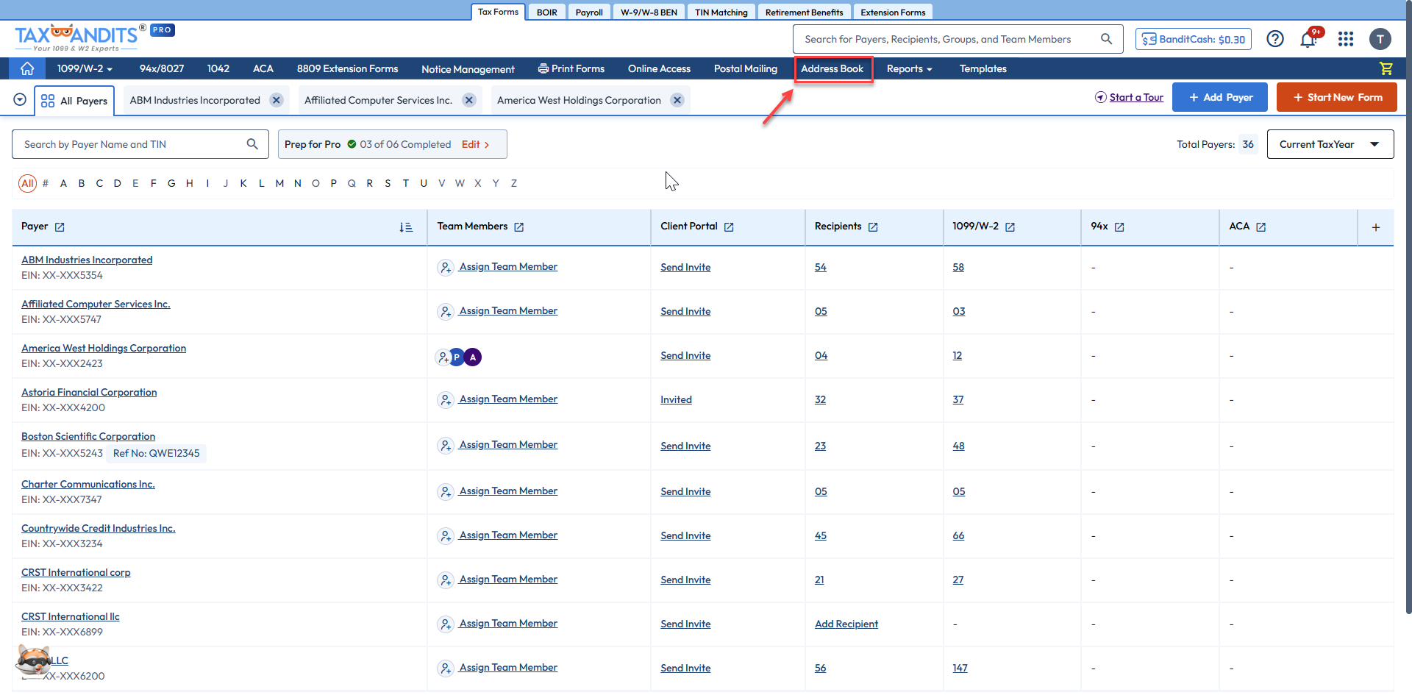Screen dimensions: 1412x695
Task: Close the Affiliated Computer Services Inc. tab
Action: 469,100
